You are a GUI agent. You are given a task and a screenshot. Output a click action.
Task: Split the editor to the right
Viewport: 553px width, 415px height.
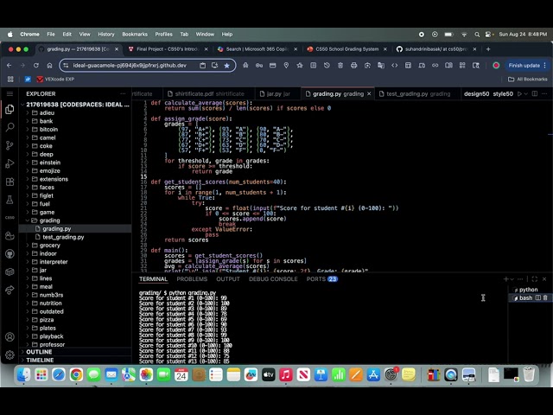click(x=535, y=94)
